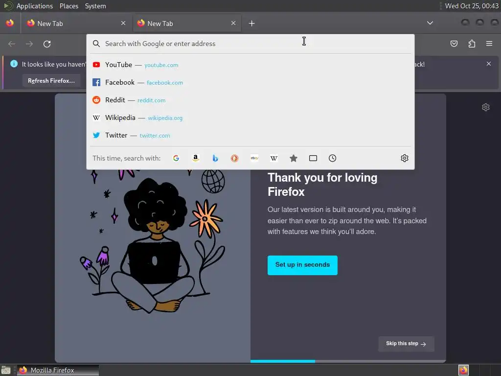The image size is (501, 376).
Task: Open the Places menu
Action: (68, 6)
